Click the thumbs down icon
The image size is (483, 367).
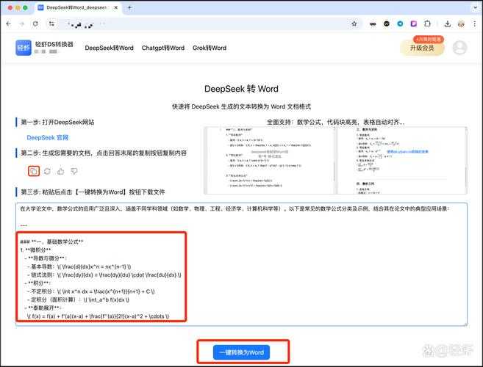tap(74, 171)
